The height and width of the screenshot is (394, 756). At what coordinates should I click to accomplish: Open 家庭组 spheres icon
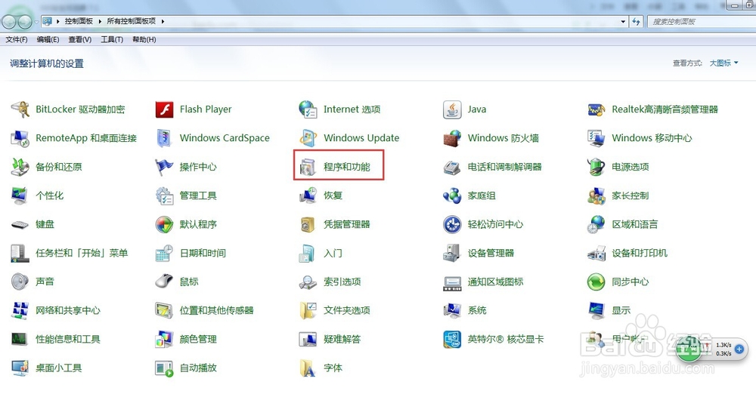pos(452,196)
